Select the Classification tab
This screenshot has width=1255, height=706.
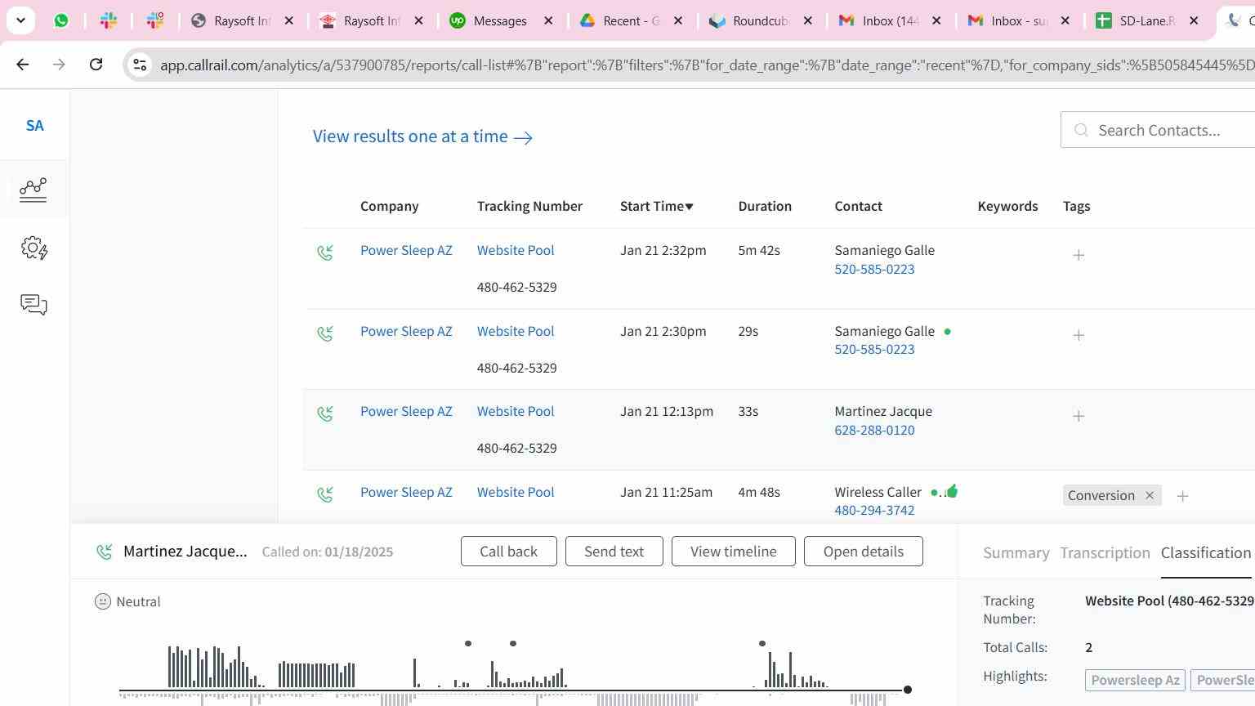tap(1206, 553)
